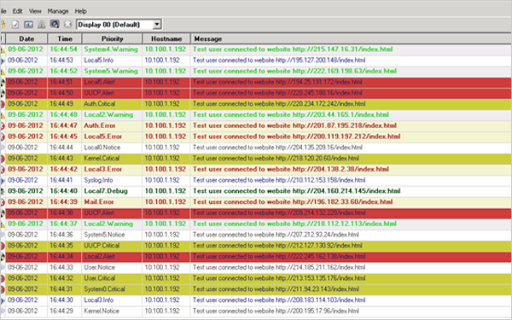Open the Help menu
Viewport: 512px width, 320px height.
pyautogui.click(x=80, y=11)
